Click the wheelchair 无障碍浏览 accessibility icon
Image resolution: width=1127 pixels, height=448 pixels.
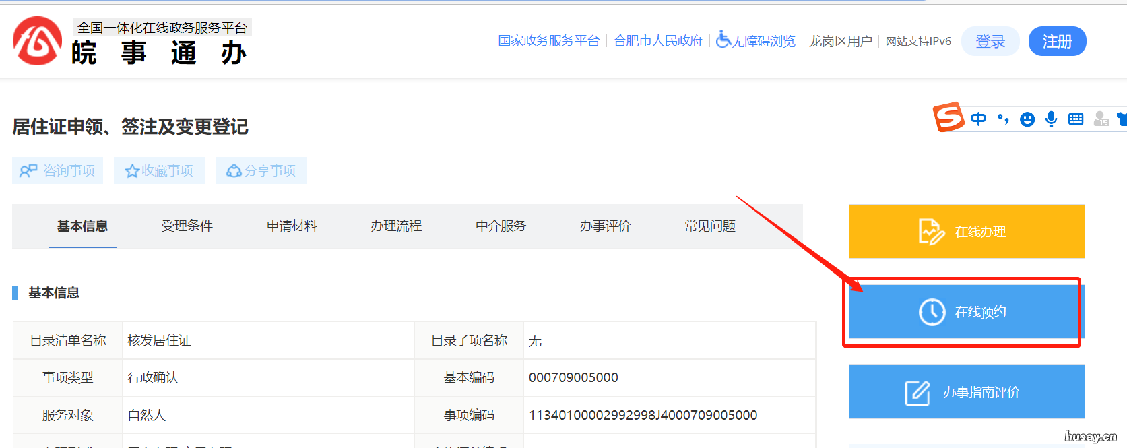[x=723, y=40]
